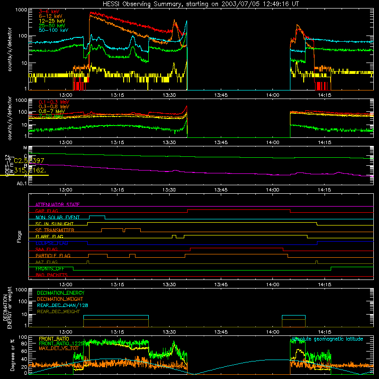Click the 13:30 time label under Flags panel
This screenshot has width=379, height=379.
point(169,285)
